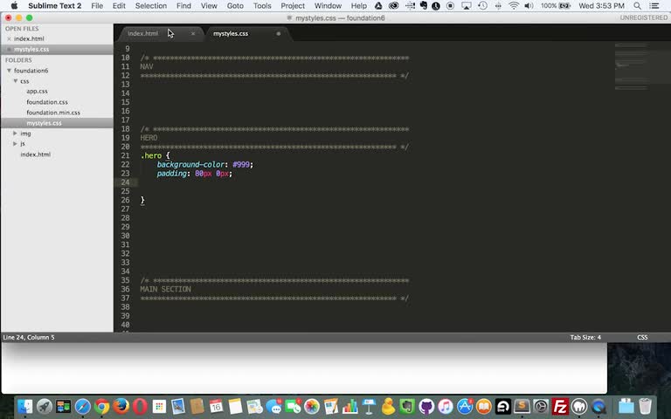This screenshot has width=671, height=419.
Task: Change CSS syntax in status bar
Action: pyautogui.click(x=642, y=337)
